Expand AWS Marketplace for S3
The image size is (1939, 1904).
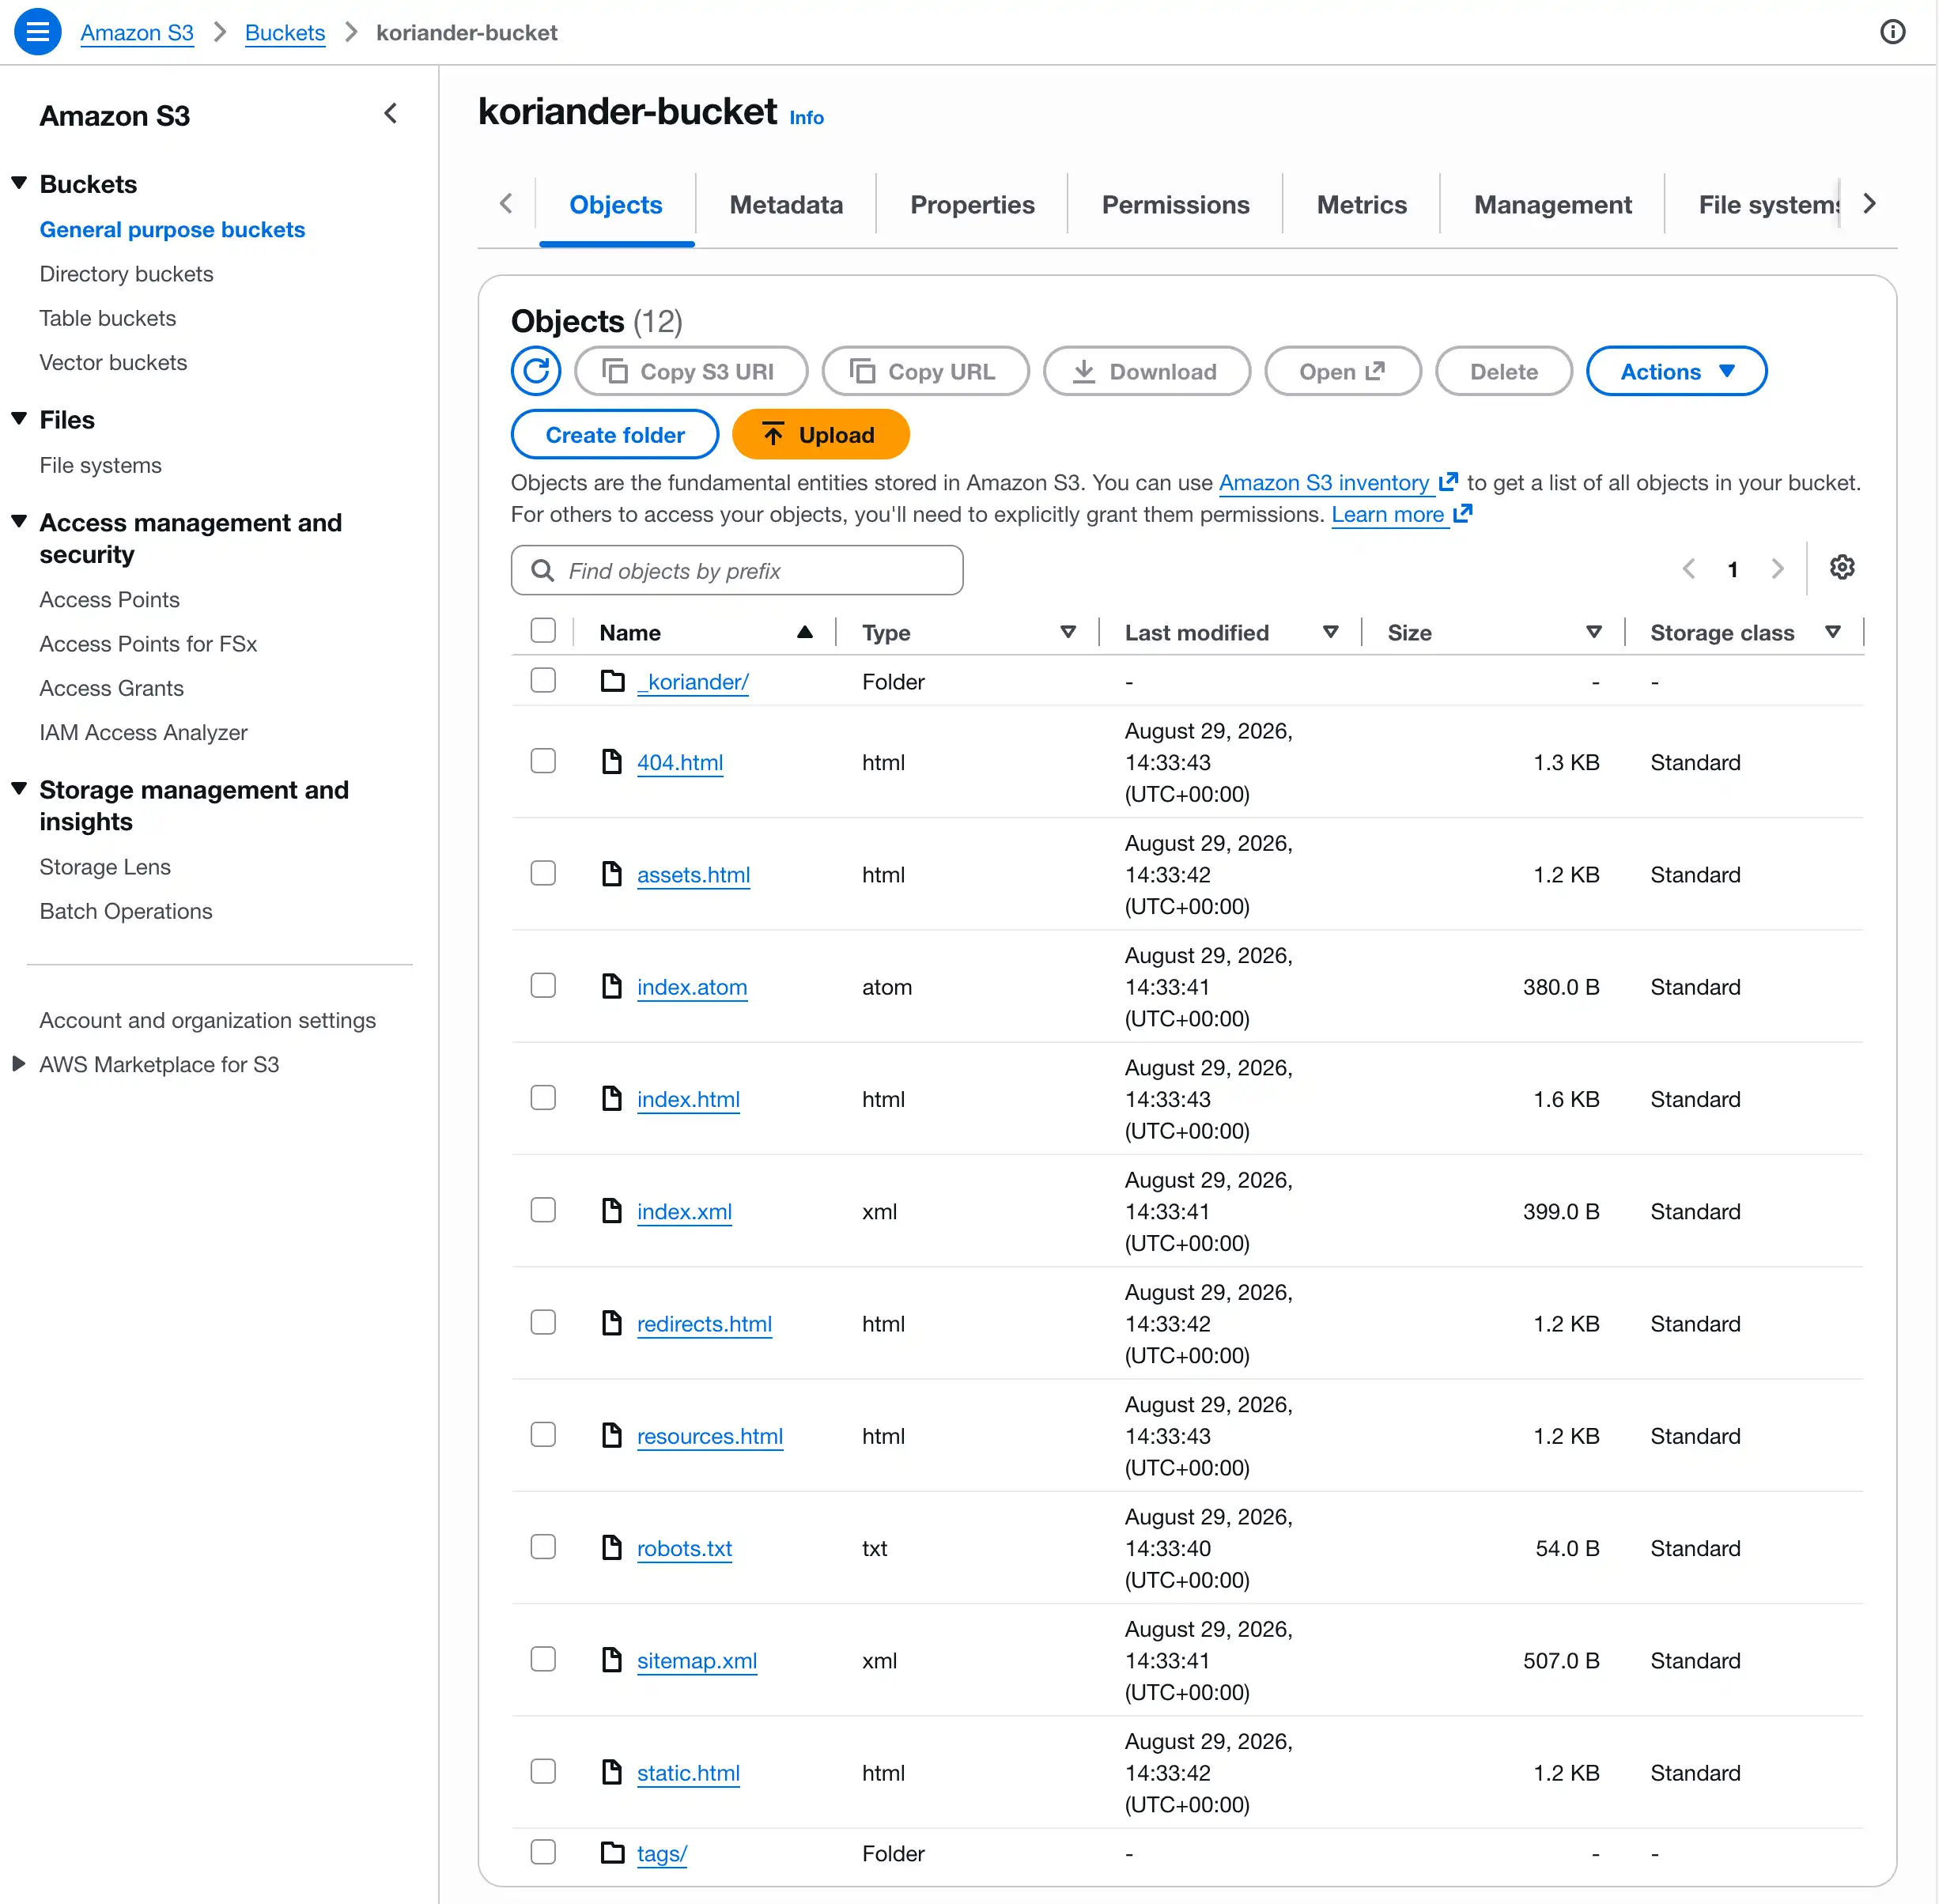pyautogui.click(x=19, y=1063)
